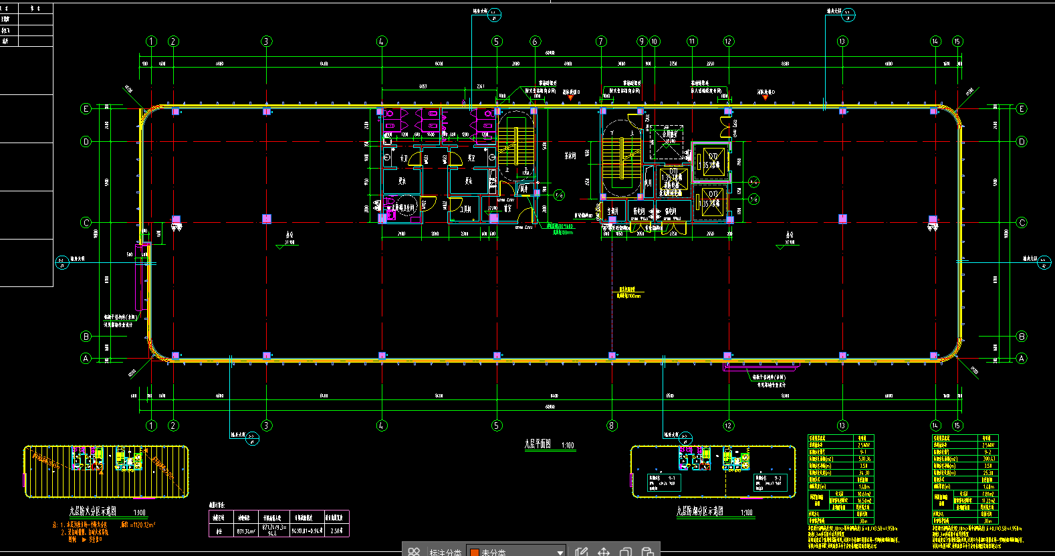The image size is (1055, 556).
Task: Click the wall detail callout circle at far left
Action: (x=62, y=262)
